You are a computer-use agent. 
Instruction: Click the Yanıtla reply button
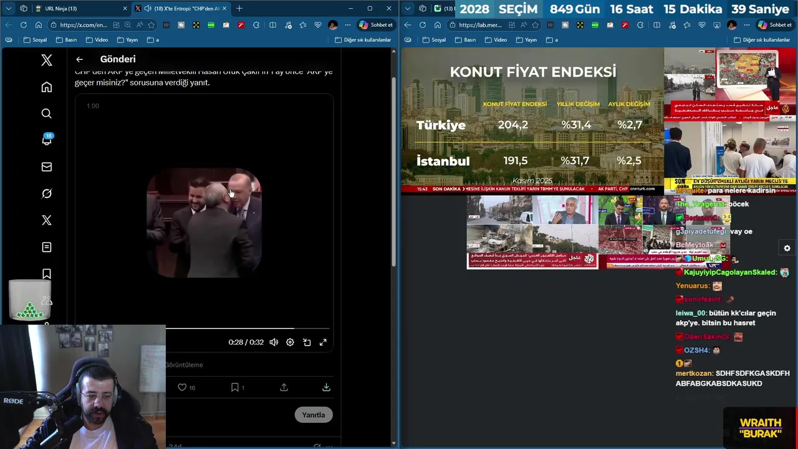pyautogui.click(x=314, y=415)
